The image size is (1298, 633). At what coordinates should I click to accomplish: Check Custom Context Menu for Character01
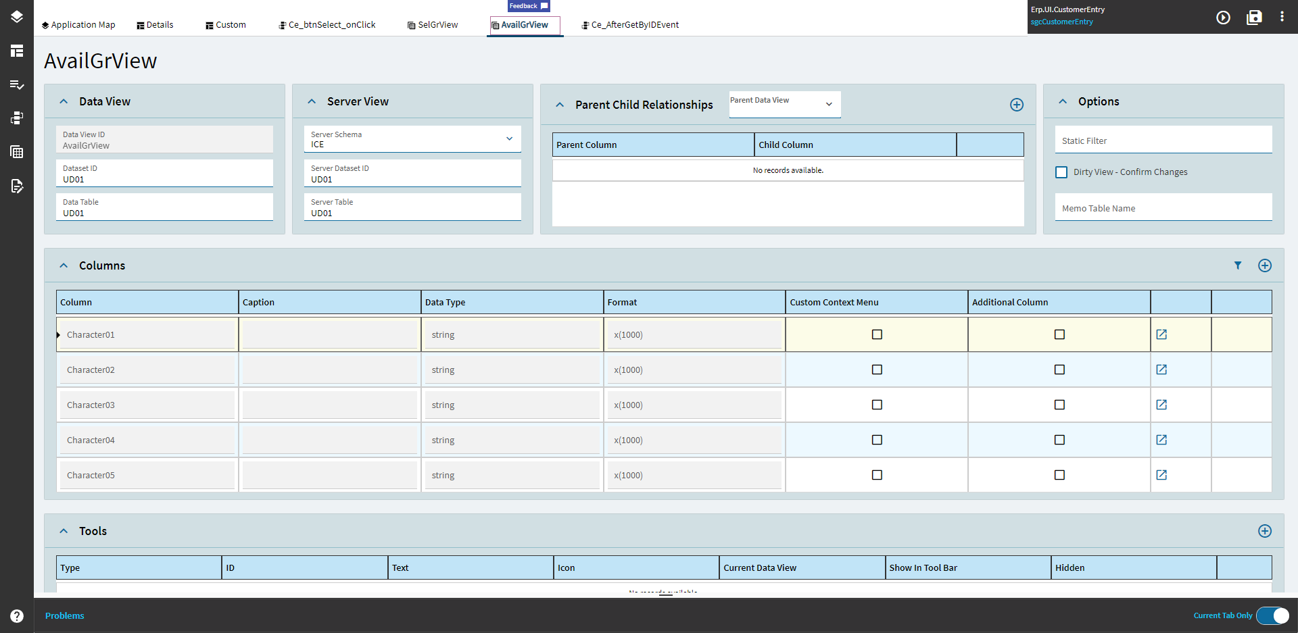[x=877, y=334]
